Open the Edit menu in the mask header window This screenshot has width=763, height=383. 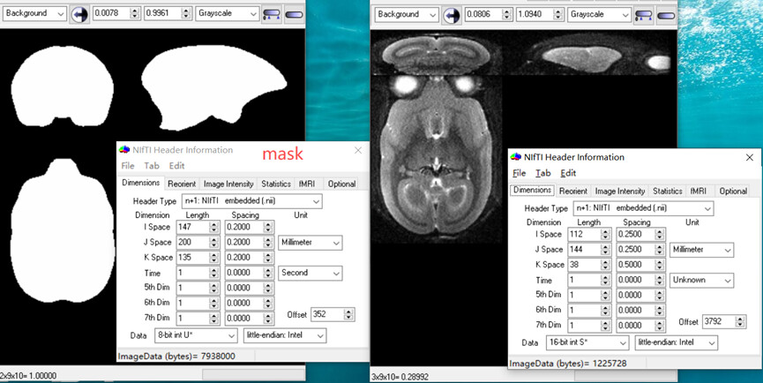point(176,166)
